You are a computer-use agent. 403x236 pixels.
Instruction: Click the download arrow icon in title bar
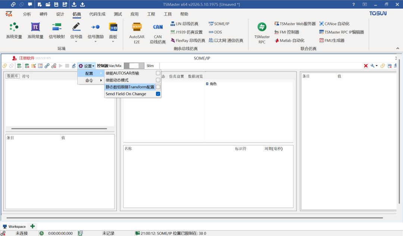(x=74, y=4)
